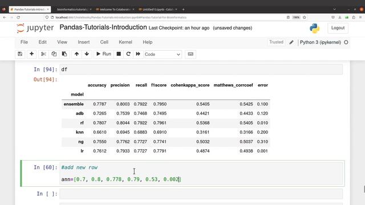Switch to the bioinformatics-tutorials browser tab

pyautogui.click(x=72, y=9)
